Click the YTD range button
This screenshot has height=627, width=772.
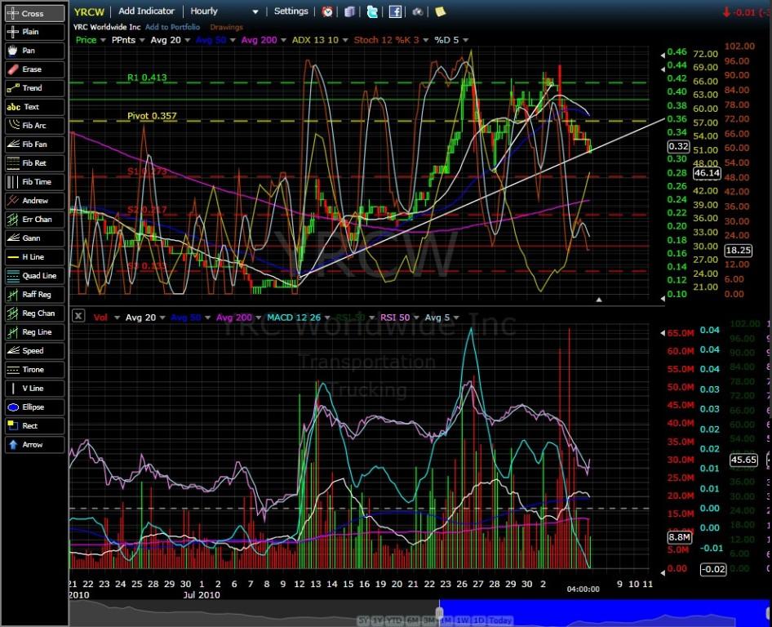point(393,620)
